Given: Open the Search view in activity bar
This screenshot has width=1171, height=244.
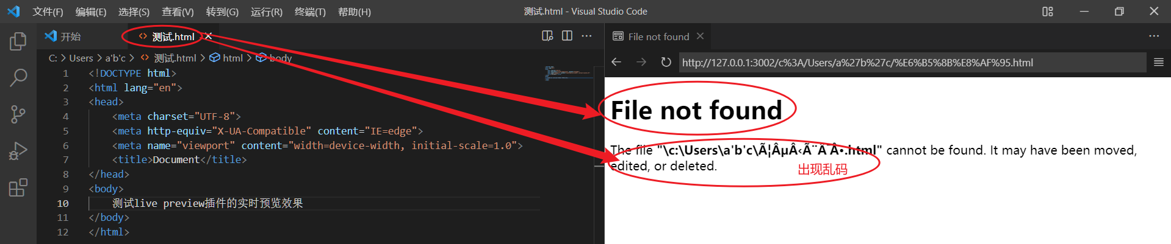Looking at the screenshot, I should point(18,77).
